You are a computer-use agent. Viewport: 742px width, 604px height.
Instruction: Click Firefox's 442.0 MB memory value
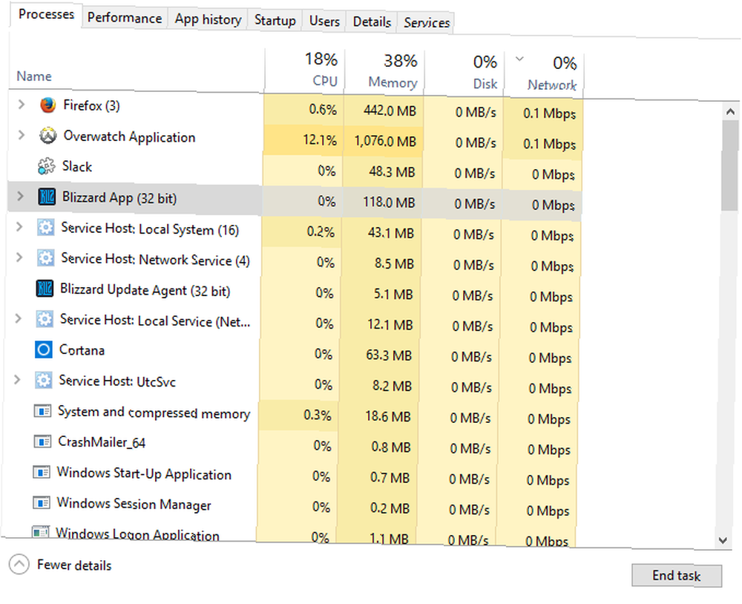click(x=390, y=111)
